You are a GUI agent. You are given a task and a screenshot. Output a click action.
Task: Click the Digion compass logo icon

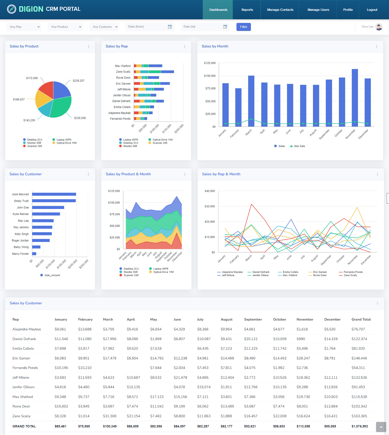[x=12, y=9]
